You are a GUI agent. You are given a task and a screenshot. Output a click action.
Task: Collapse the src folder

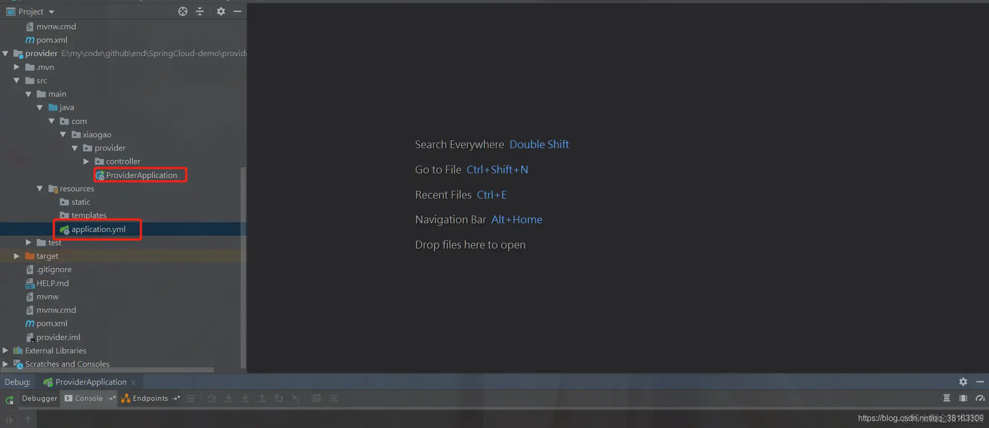pyautogui.click(x=16, y=80)
